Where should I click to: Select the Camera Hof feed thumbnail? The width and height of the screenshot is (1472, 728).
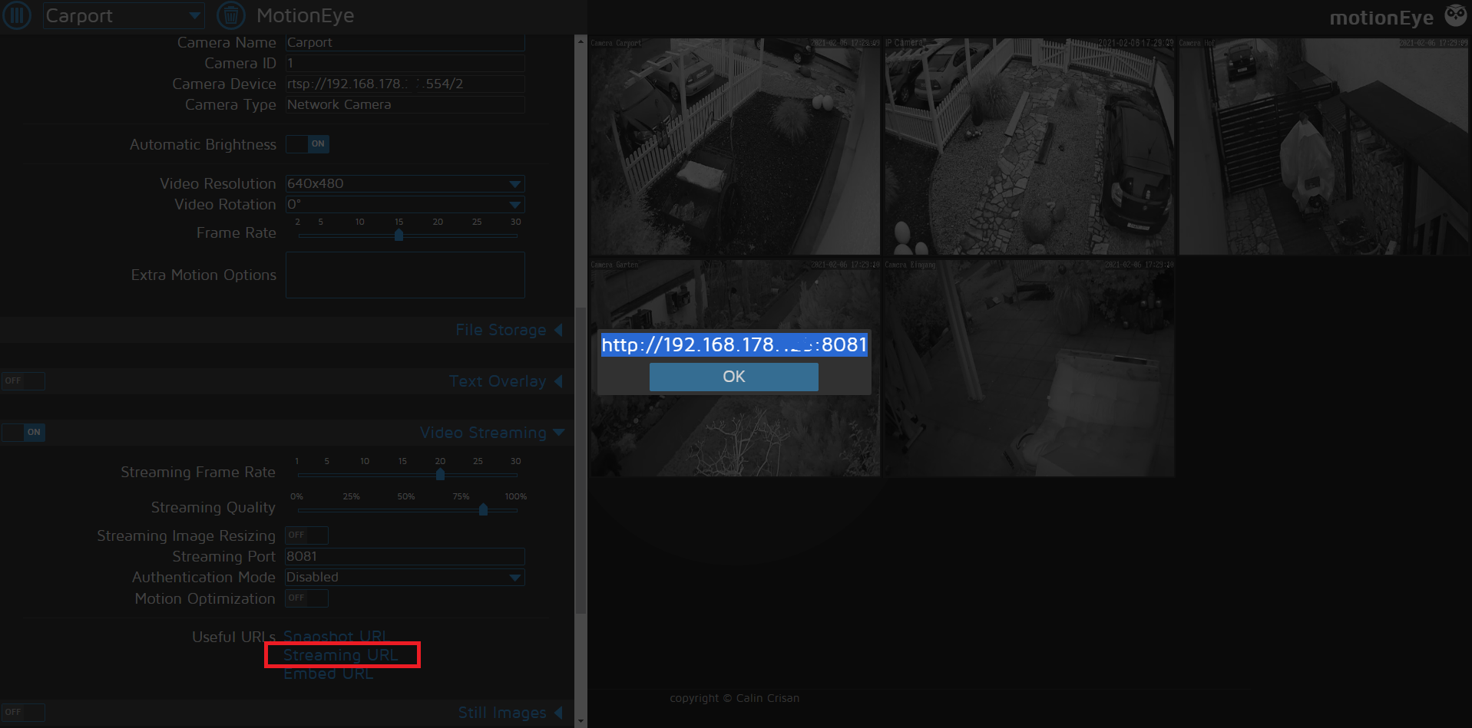tap(1323, 147)
